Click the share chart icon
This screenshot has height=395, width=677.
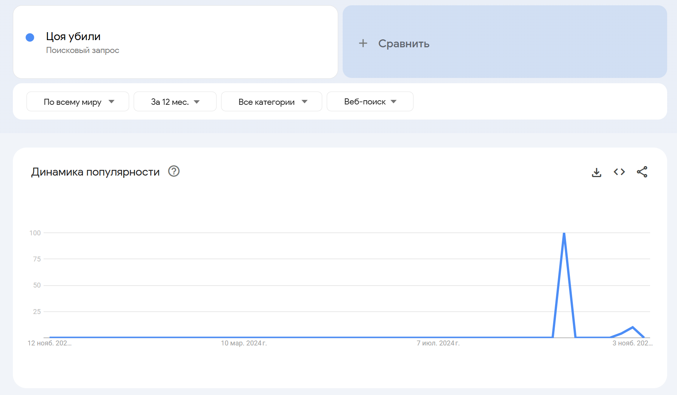click(642, 172)
